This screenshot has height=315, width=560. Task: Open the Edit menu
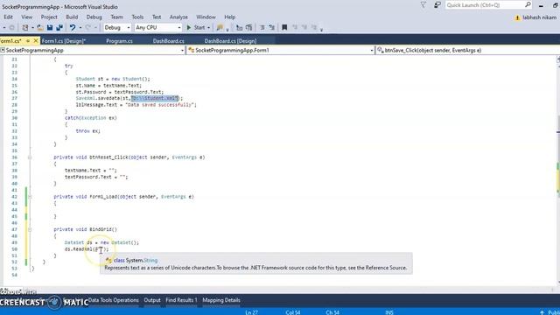[x=8, y=17]
